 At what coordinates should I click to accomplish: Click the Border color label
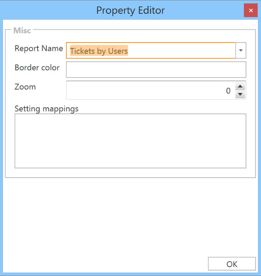point(37,68)
